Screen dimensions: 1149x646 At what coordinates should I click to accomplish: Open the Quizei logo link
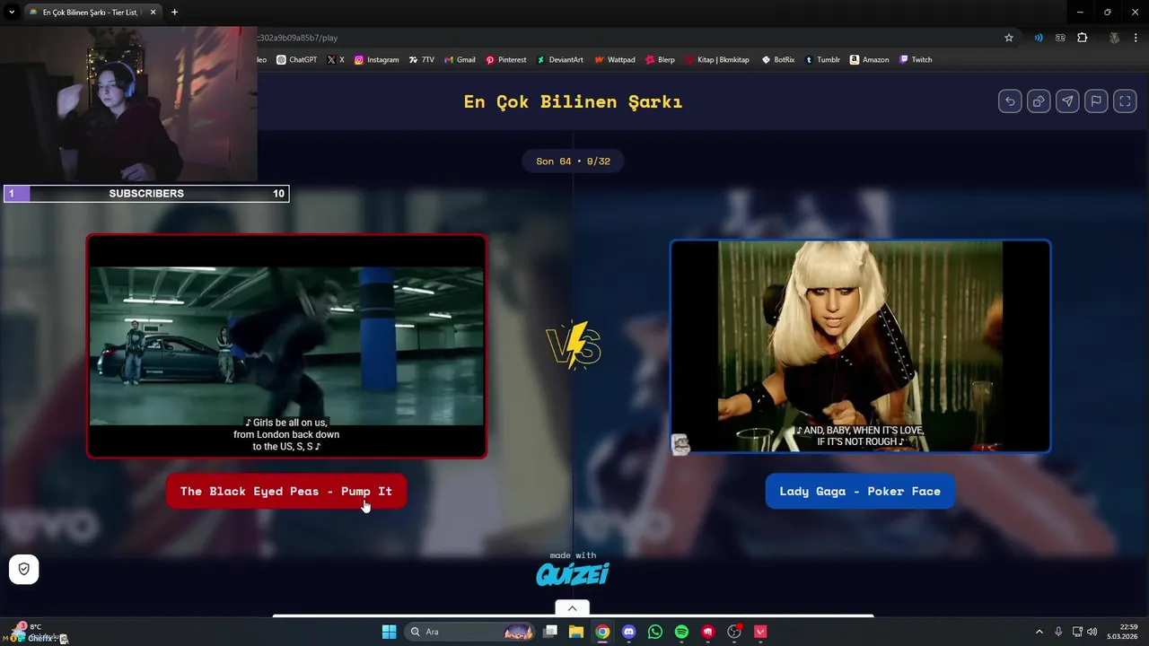573,573
